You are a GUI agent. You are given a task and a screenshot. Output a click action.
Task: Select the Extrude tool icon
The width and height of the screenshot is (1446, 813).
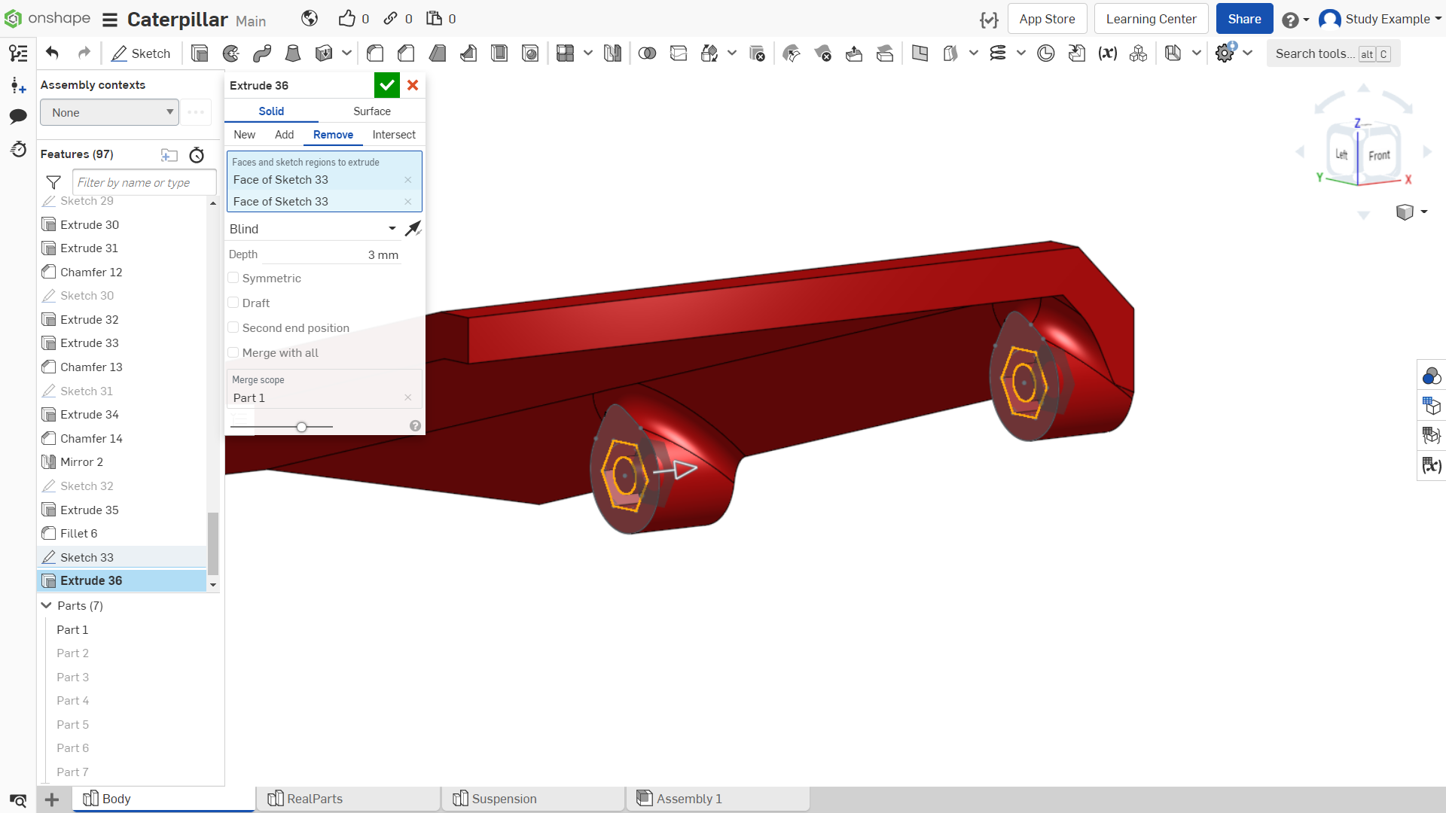point(200,53)
